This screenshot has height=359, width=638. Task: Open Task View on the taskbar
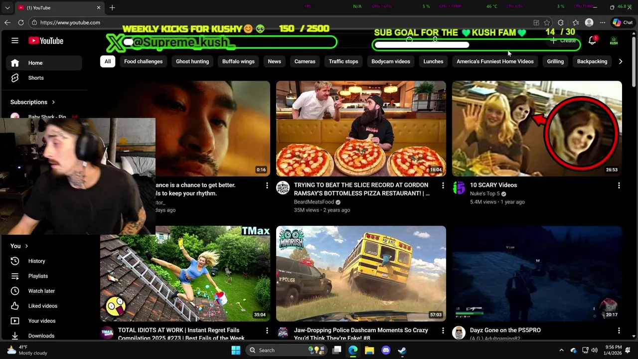click(337, 350)
